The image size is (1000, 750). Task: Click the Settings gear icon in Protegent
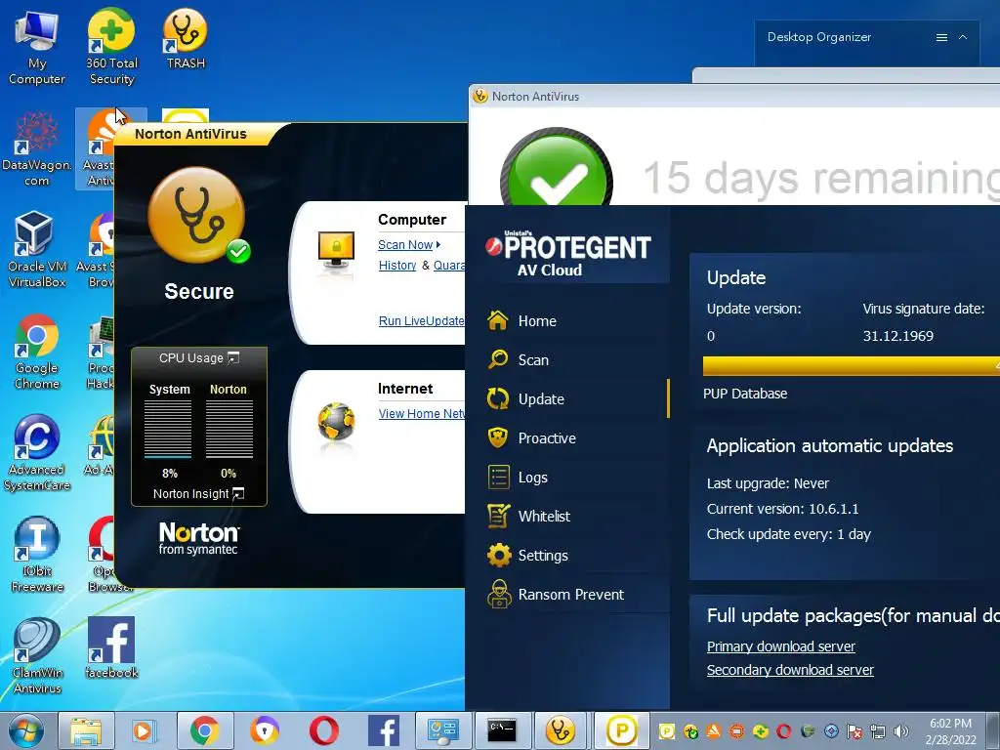click(x=499, y=556)
